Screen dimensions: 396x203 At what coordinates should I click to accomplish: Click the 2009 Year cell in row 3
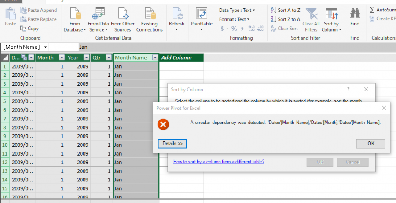(x=78, y=84)
